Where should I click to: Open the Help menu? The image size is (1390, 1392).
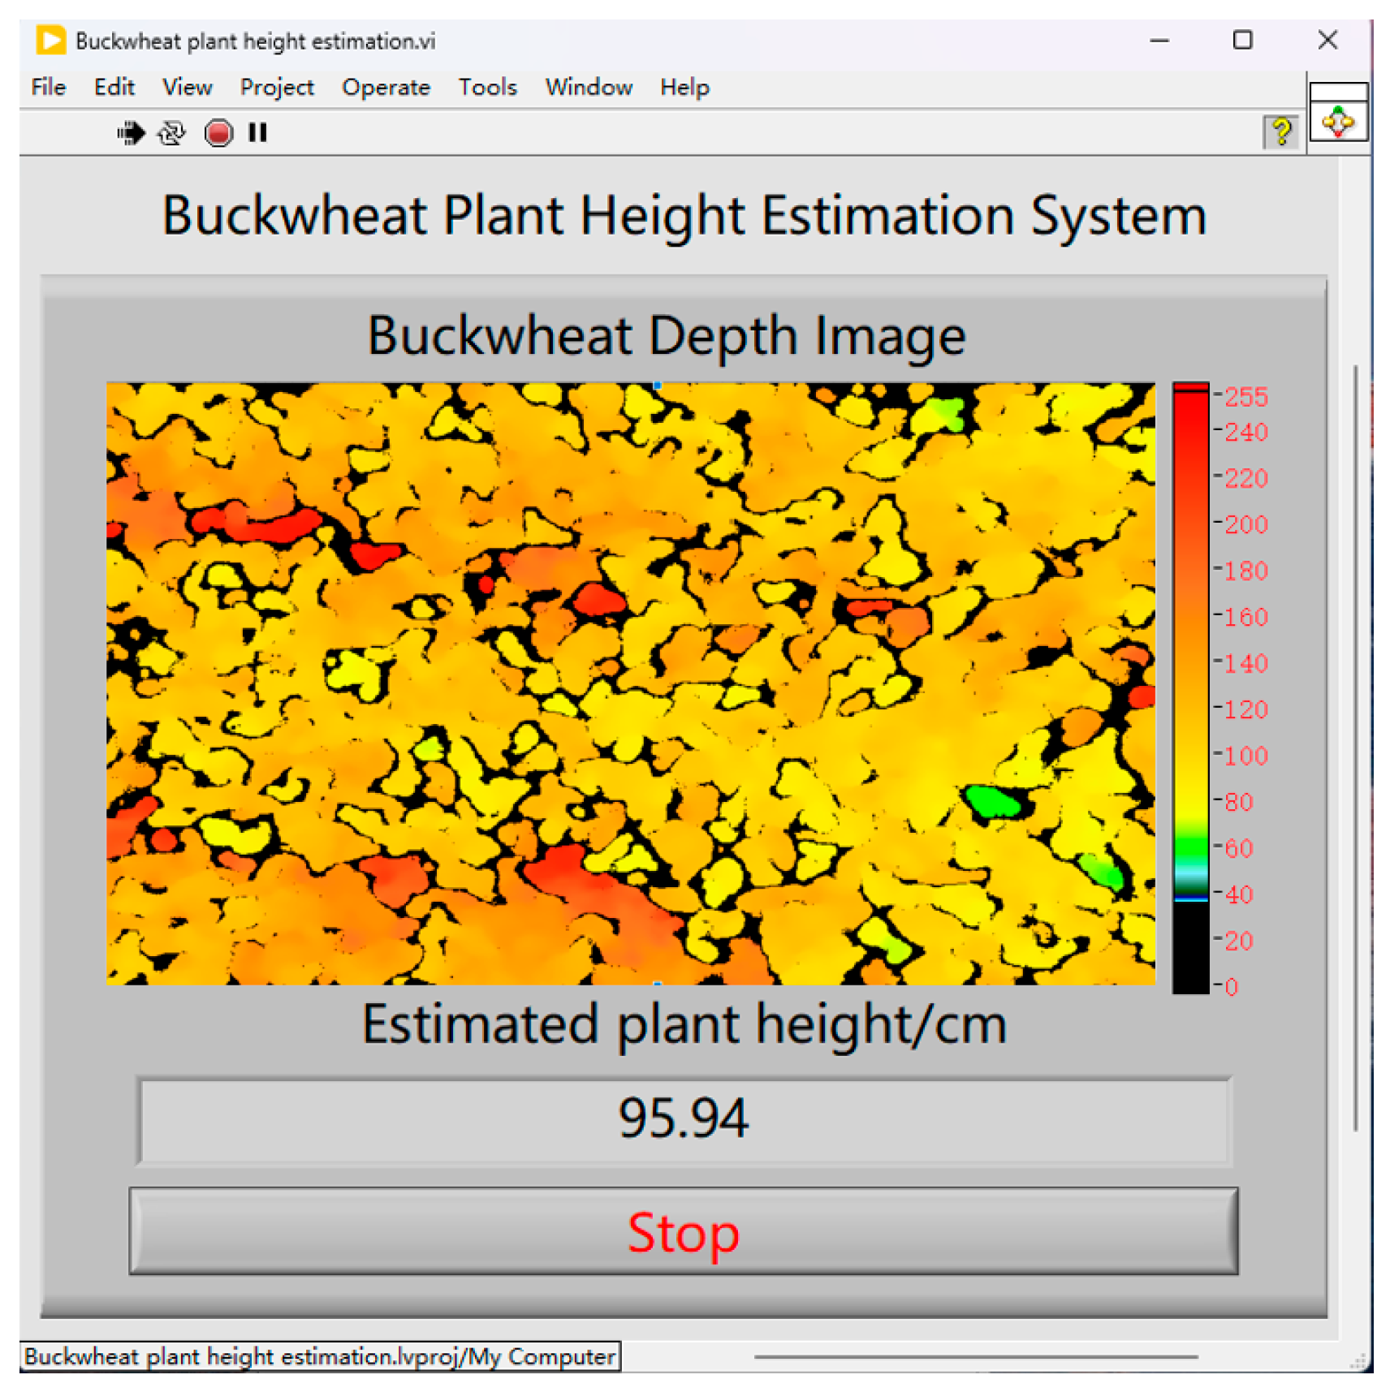click(684, 88)
